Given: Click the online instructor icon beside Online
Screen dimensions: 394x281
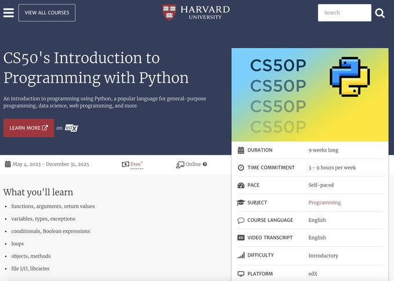Looking at the screenshot, I should 180,165.
